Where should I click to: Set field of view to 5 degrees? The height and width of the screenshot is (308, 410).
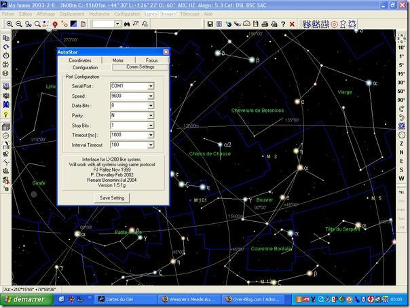click(401, 65)
